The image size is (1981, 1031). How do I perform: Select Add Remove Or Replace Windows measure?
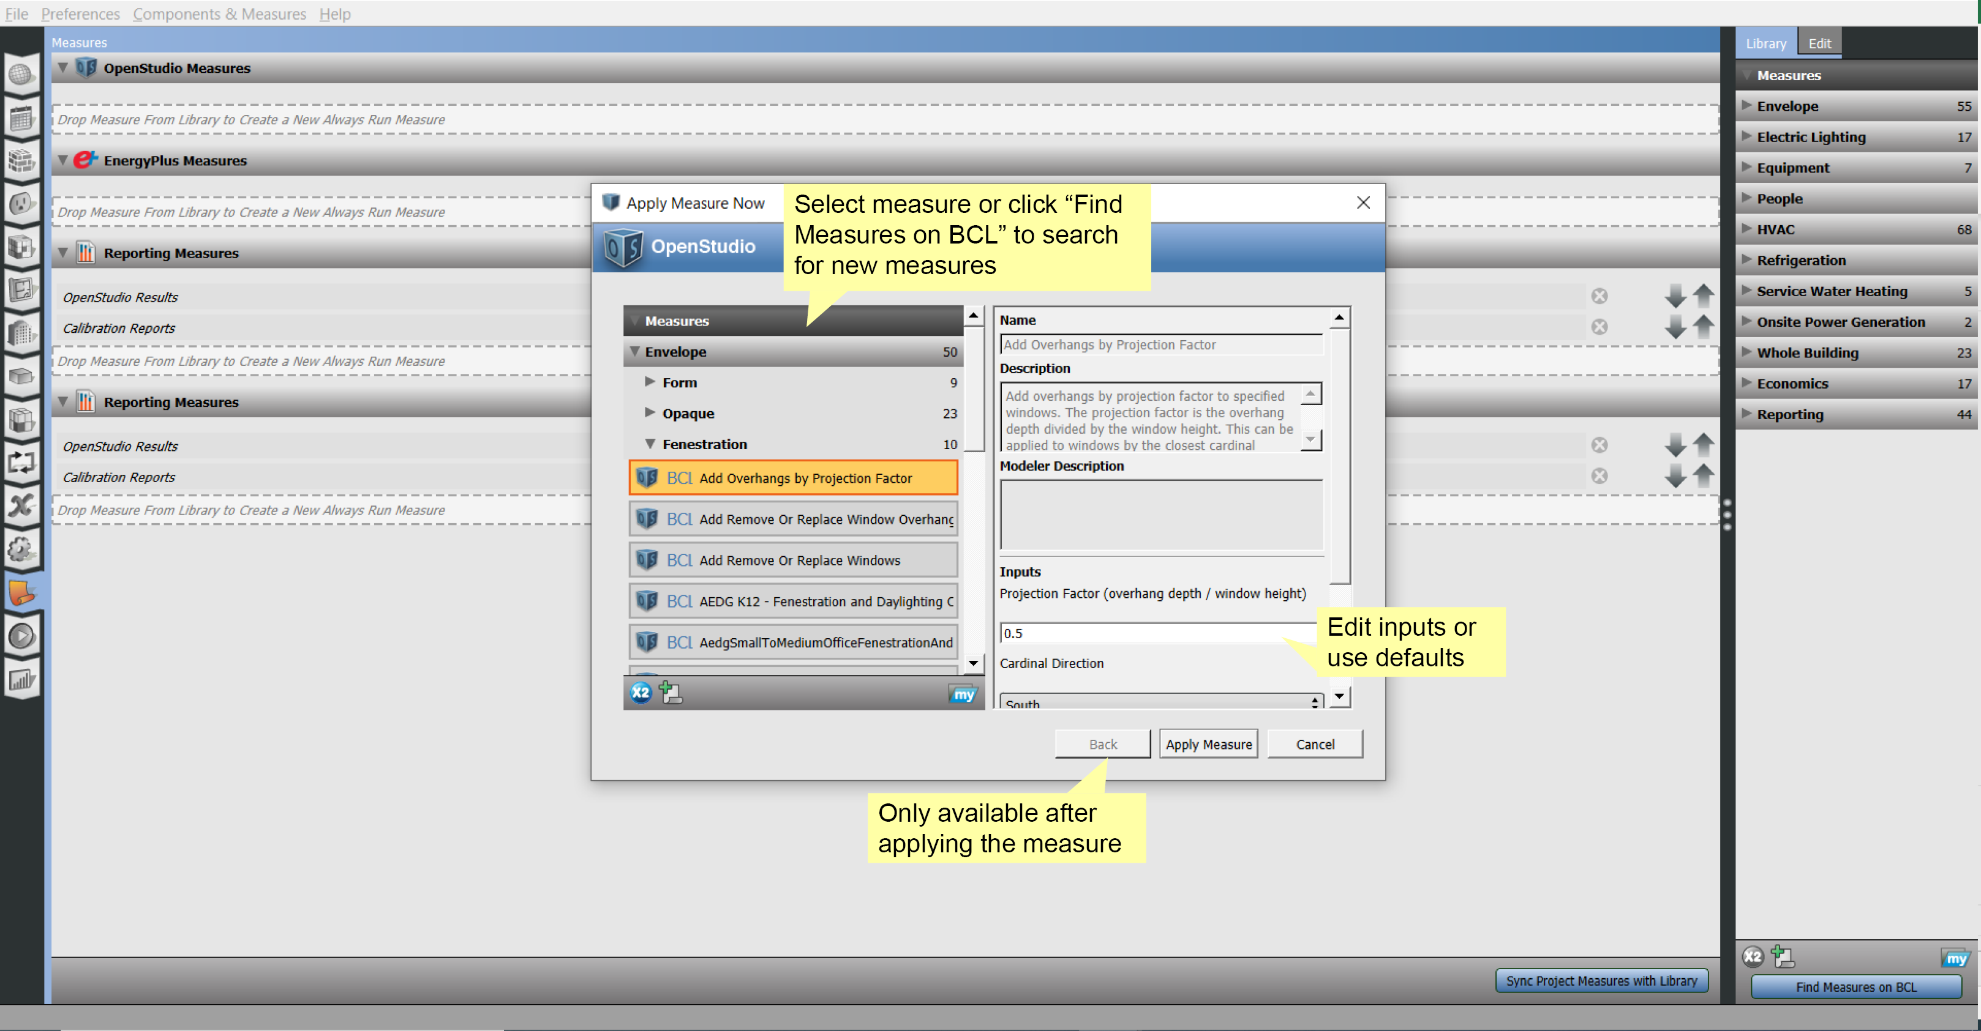pos(792,560)
